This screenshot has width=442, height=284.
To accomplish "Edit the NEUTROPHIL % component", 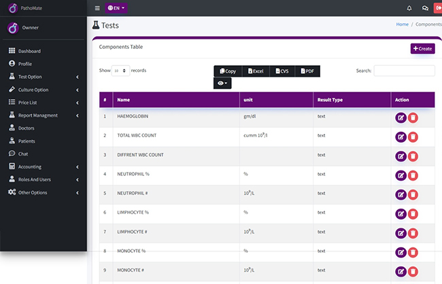I will (x=401, y=175).
